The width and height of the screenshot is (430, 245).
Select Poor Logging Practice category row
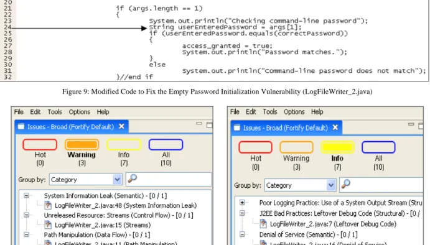[x=341, y=203]
